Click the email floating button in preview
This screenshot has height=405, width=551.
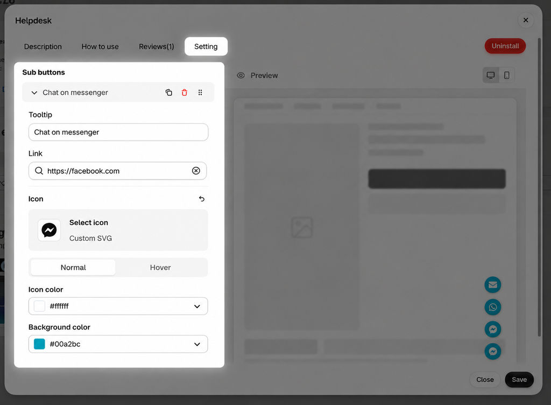pos(493,285)
